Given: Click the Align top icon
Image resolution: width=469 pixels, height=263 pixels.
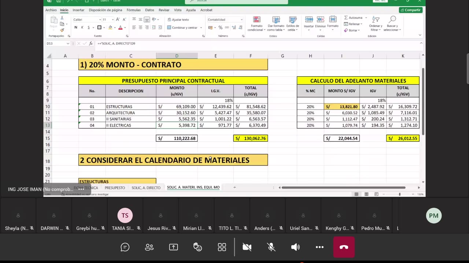Looking at the screenshot, I should tap(134, 19).
